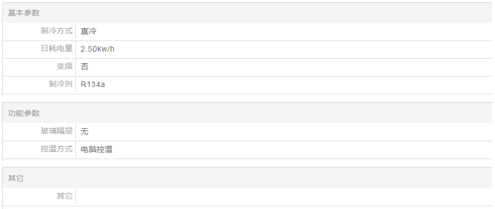The image size is (495, 209).
Task: Select the 制冷方式 label
Action: tap(57, 31)
